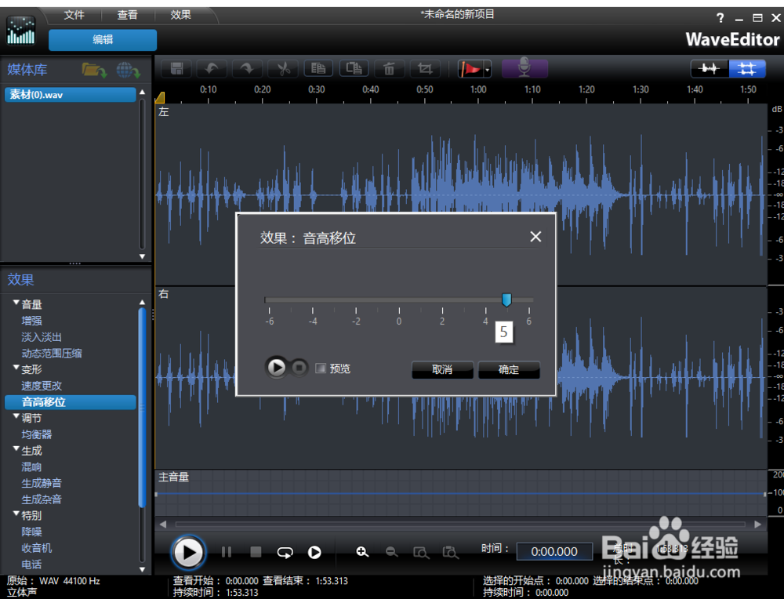Select 素材(0).wav in media library

point(70,95)
